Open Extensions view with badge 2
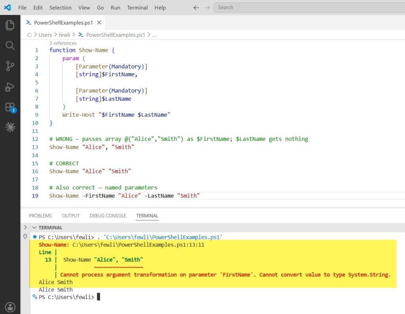 [10, 108]
